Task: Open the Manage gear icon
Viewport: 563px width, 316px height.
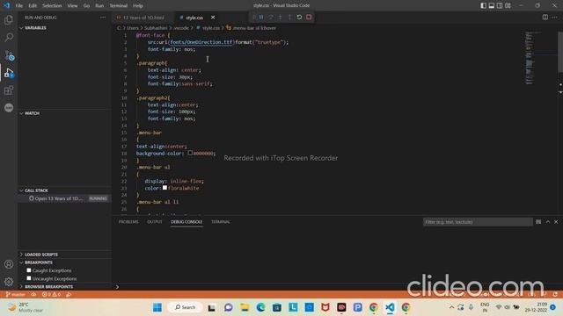Action: [9, 282]
